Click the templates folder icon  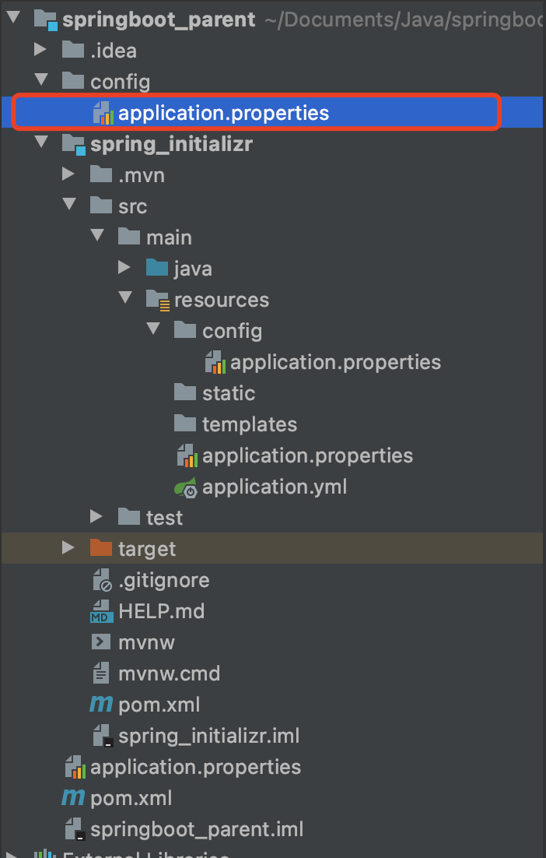185,424
